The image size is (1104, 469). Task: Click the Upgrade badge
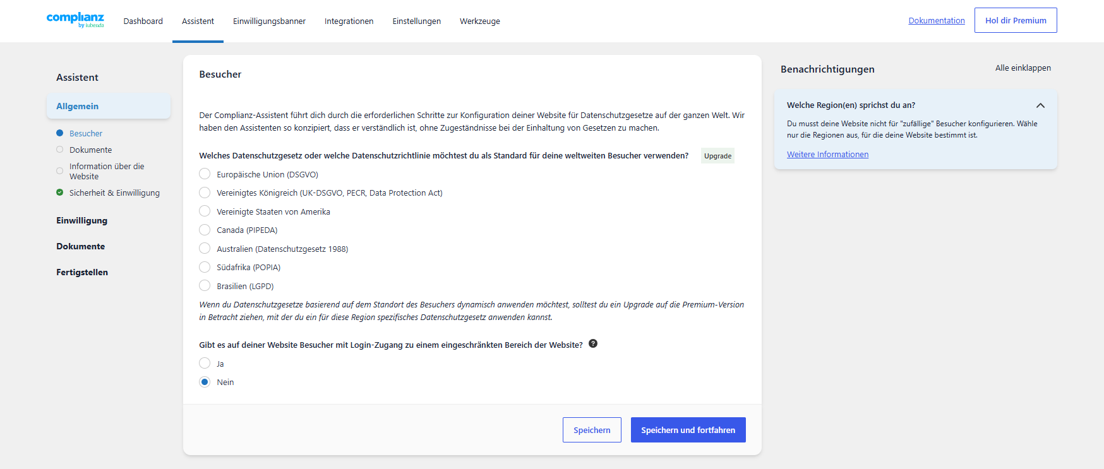[x=718, y=156]
